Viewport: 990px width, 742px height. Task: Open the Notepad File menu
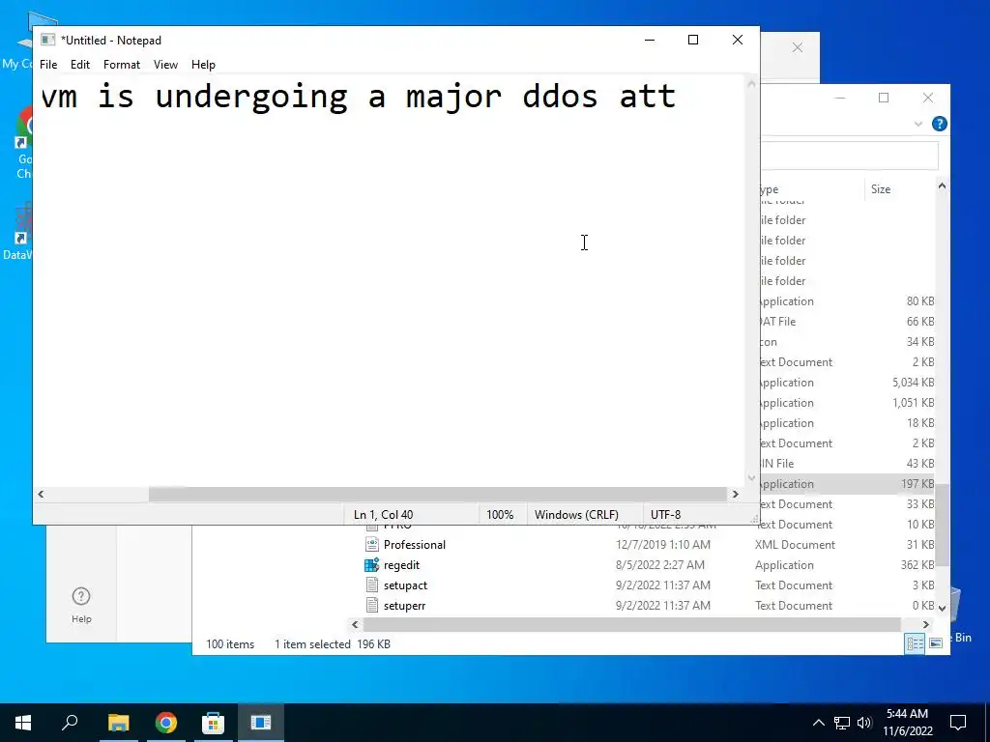click(x=48, y=65)
